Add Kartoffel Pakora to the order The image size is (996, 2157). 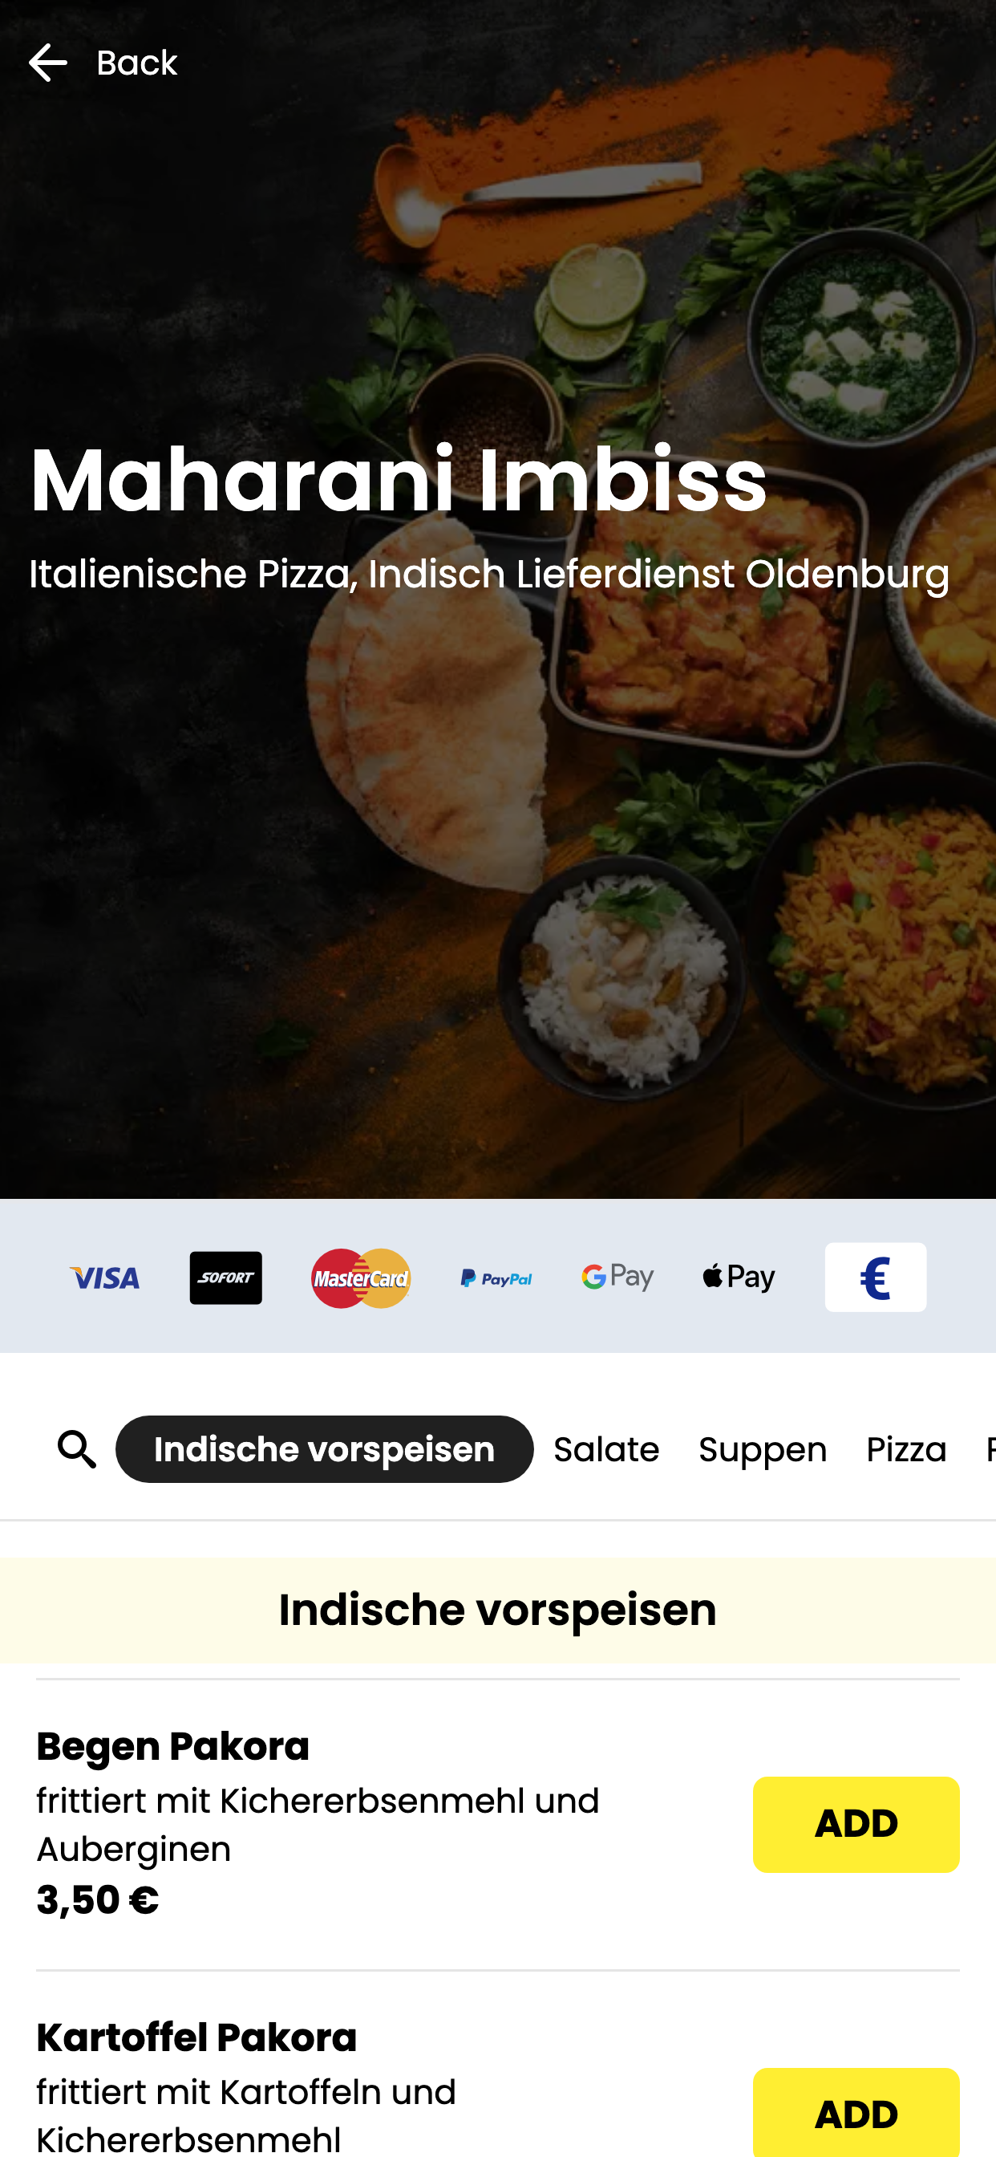click(856, 2113)
